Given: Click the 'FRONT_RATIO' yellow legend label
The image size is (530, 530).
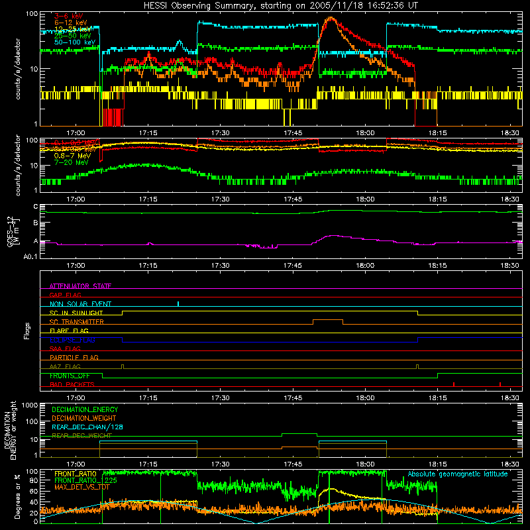Looking at the screenshot, I should click(76, 474).
